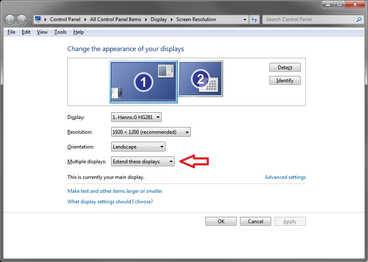Open the File menu
Image resolution: width=368 pixels, height=262 pixels.
(11, 32)
